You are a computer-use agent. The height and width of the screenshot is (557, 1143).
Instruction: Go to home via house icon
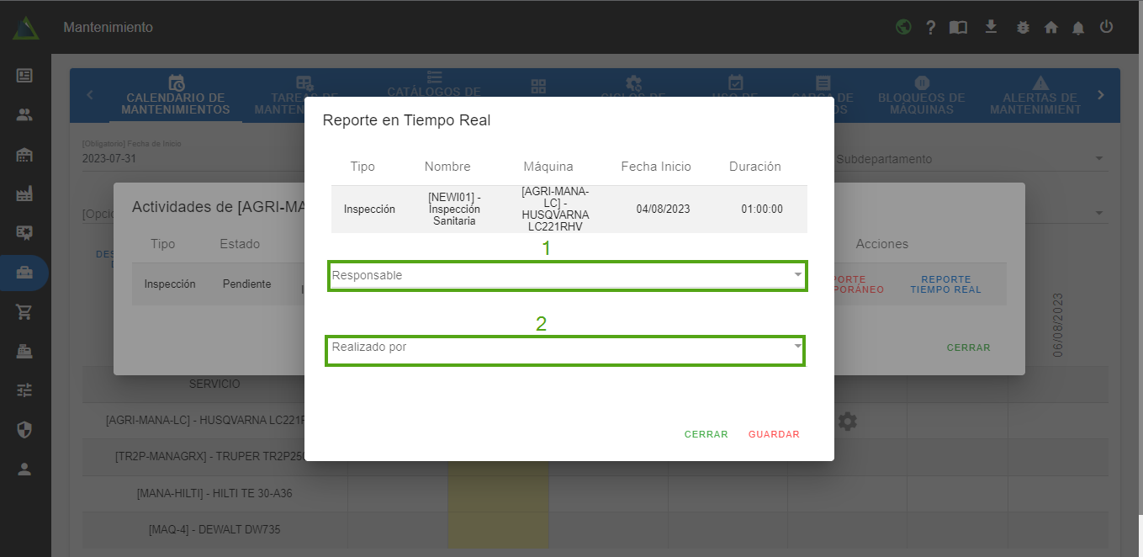click(1050, 27)
